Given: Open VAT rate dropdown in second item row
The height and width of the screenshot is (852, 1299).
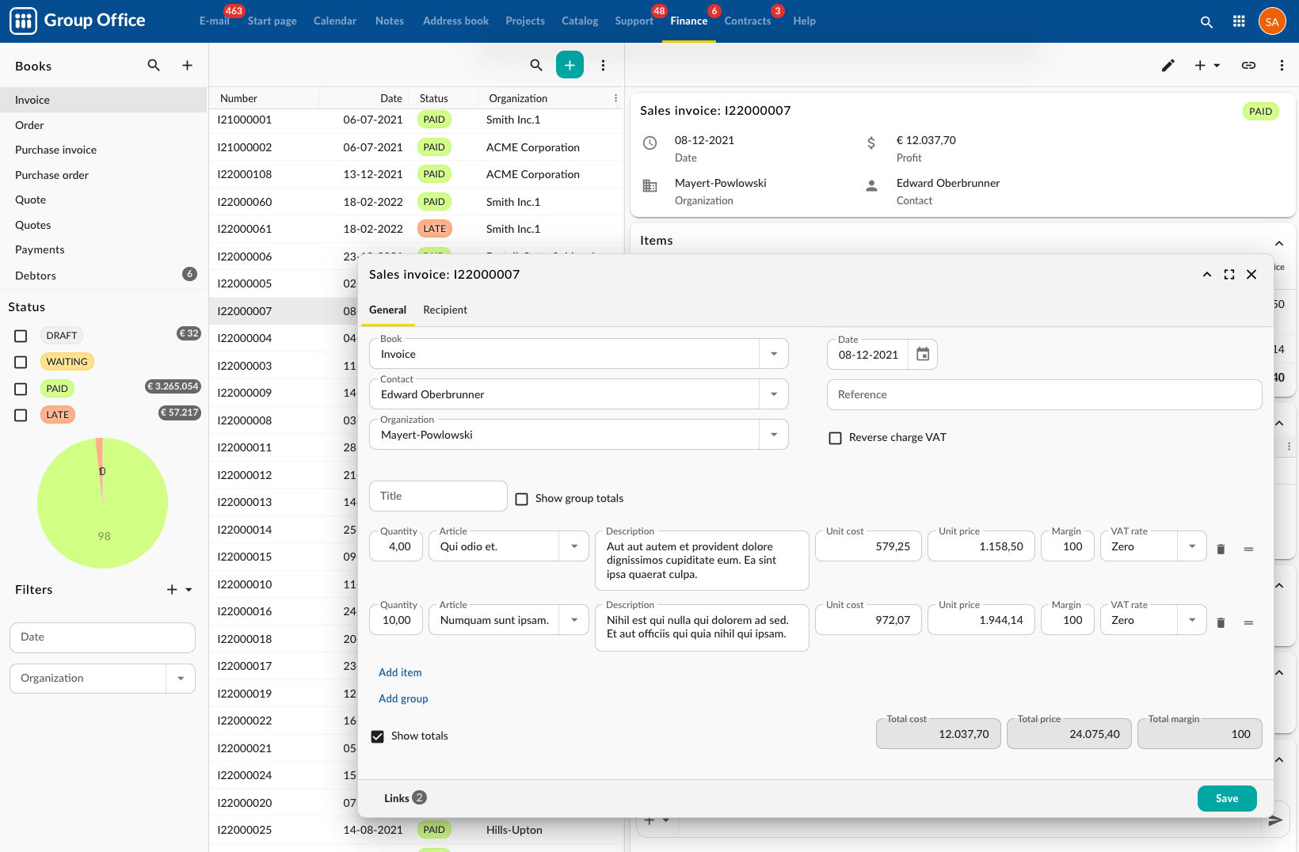Looking at the screenshot, I should click(x=1192, y=620).
